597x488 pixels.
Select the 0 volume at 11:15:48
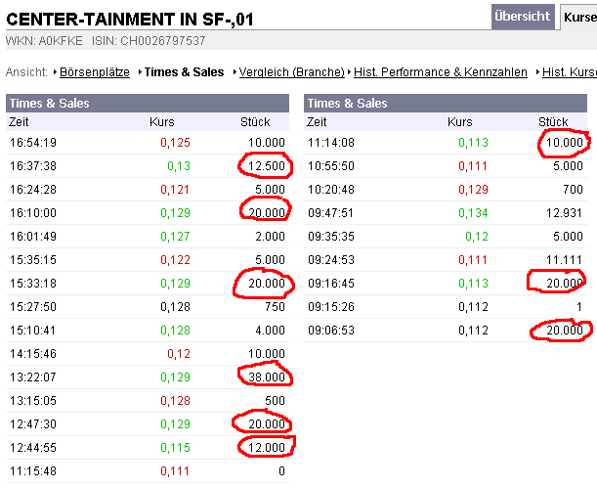[281, 471]
